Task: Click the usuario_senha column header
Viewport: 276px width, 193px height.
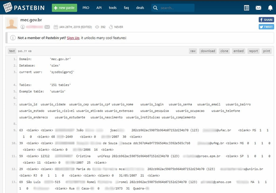Action: pyautogui.click(x=180, y=105)
